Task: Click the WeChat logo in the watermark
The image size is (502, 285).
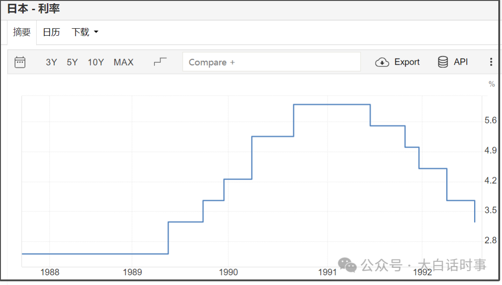Action: point(347,265)
